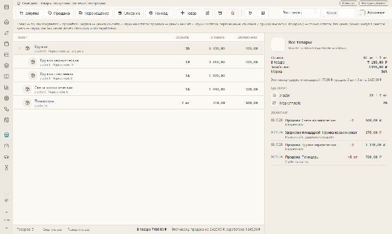Viewport: 392px width, 234px height.
Task: Select the Кружка стеклянная row
Action: pos(138,75)
